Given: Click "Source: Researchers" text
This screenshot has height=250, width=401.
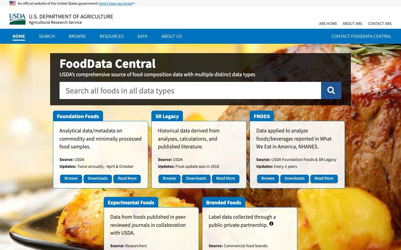Looking at the screenshot, I should point(128,246).
